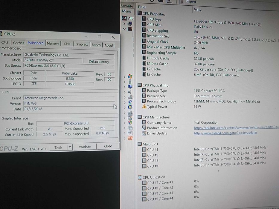This screenshot has height=209, width=279.
Task: Switch to the Memory tab in CPU-Z
Action: click(53, 44)
